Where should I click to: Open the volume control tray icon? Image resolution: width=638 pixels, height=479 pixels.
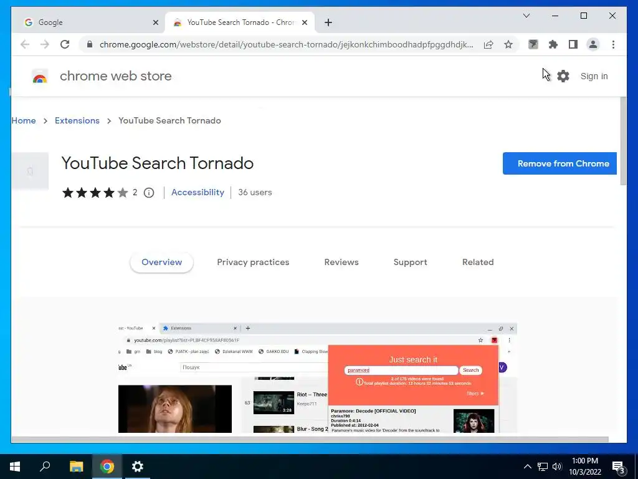coord(557,467)
